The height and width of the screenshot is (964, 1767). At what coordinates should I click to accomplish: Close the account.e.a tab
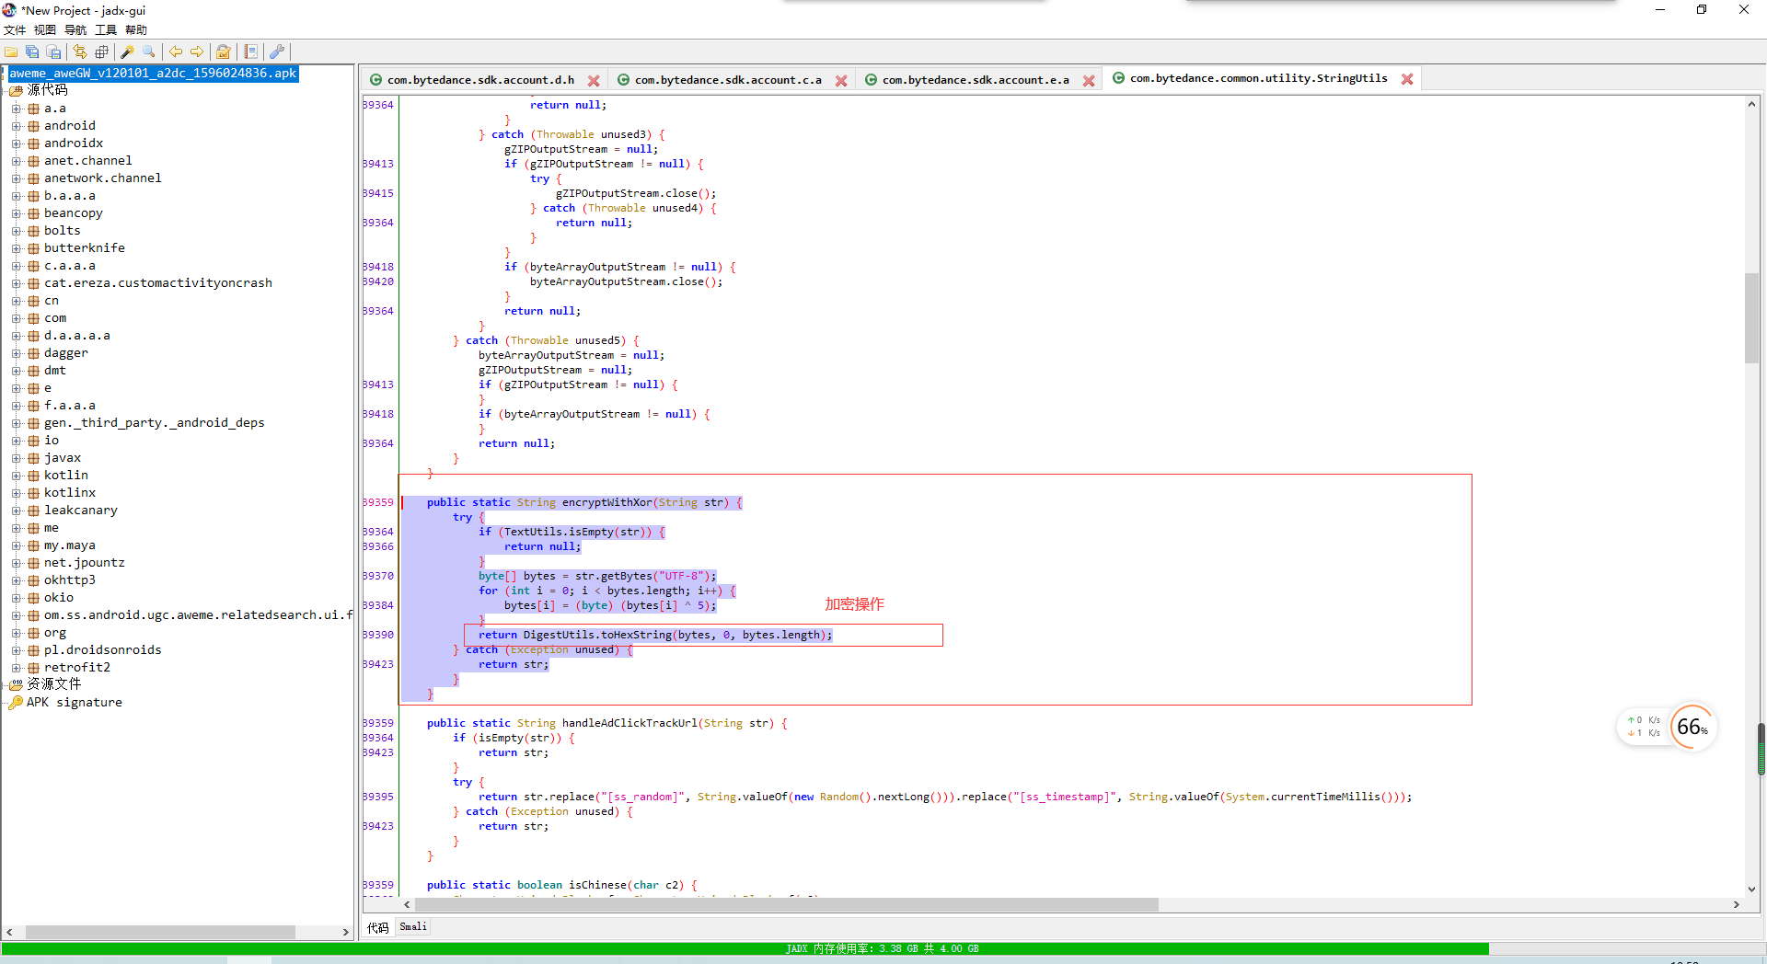pos(1089,81)
